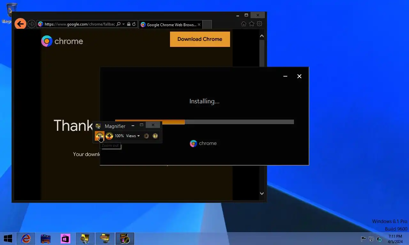Open File Explorer from the taskbar
The image size is (409, 245).
(46, 239)
